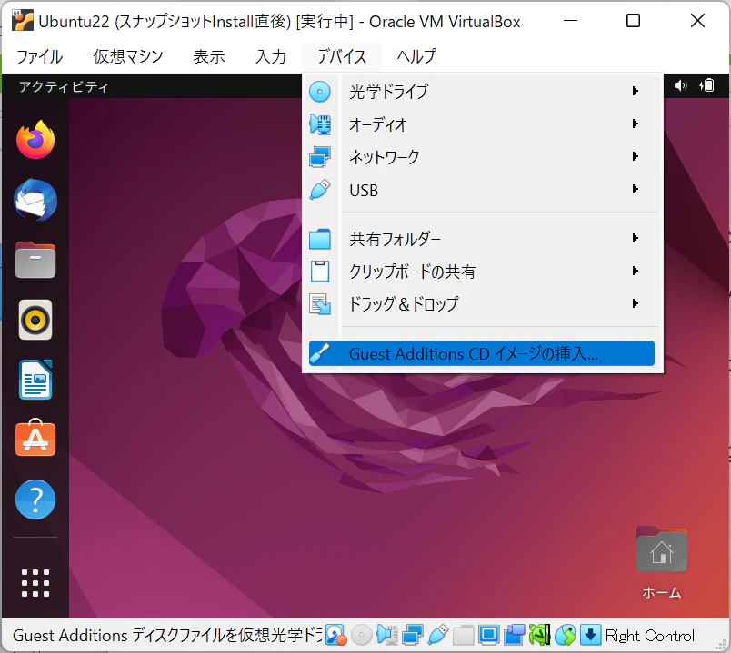The image size is (731, 653).
Task: Click アクティビティ in the Ubuntu top bar
Action: (64, 86)
